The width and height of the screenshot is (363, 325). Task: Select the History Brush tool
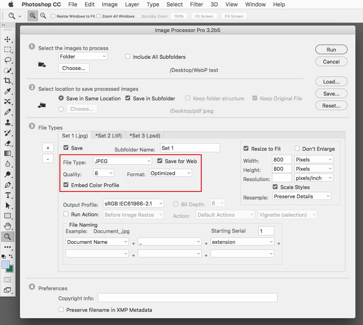(x=8, y=133)
